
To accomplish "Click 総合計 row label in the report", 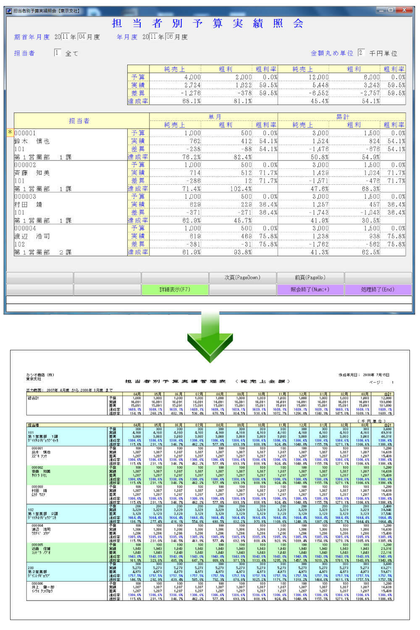I will point(33,398).
